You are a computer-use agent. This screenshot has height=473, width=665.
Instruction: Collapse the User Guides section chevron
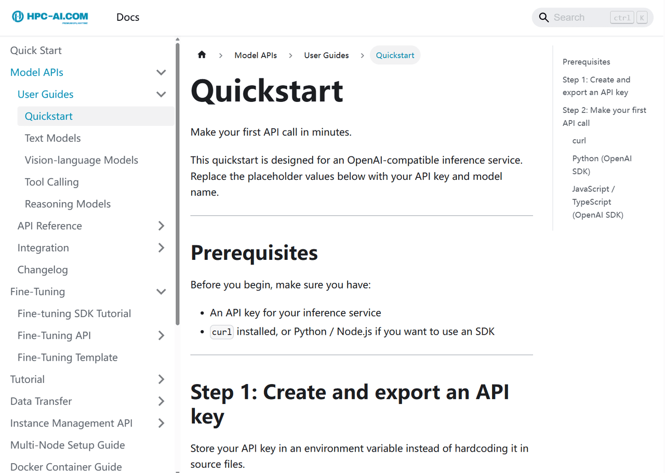coord(161,95)
